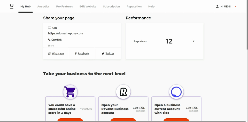
Task: Click the Revolut R logo icon
Action: pos(123,92)
